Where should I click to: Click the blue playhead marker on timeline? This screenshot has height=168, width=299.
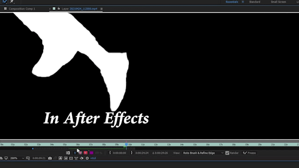(x=126, y=145)
